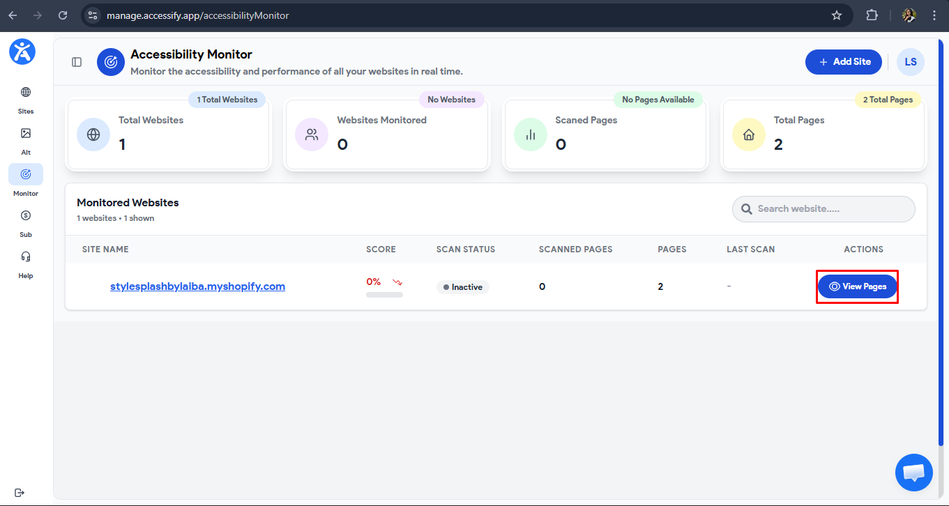Open the LS profile avatar menu
Screen dimensions: 949x506
910,62
